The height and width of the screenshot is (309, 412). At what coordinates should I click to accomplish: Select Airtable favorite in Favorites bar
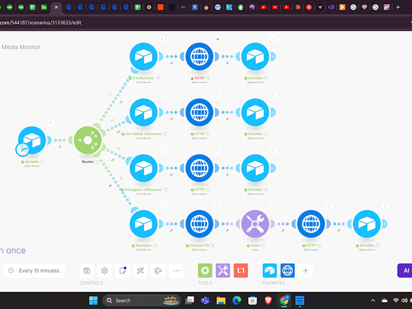pos(269,271)
